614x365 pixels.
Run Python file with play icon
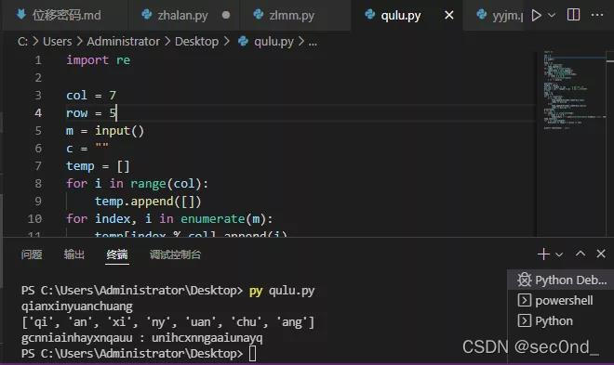tap(537, 15)
